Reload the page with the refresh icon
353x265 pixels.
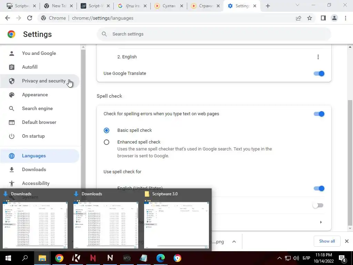(x=30, y=18)
